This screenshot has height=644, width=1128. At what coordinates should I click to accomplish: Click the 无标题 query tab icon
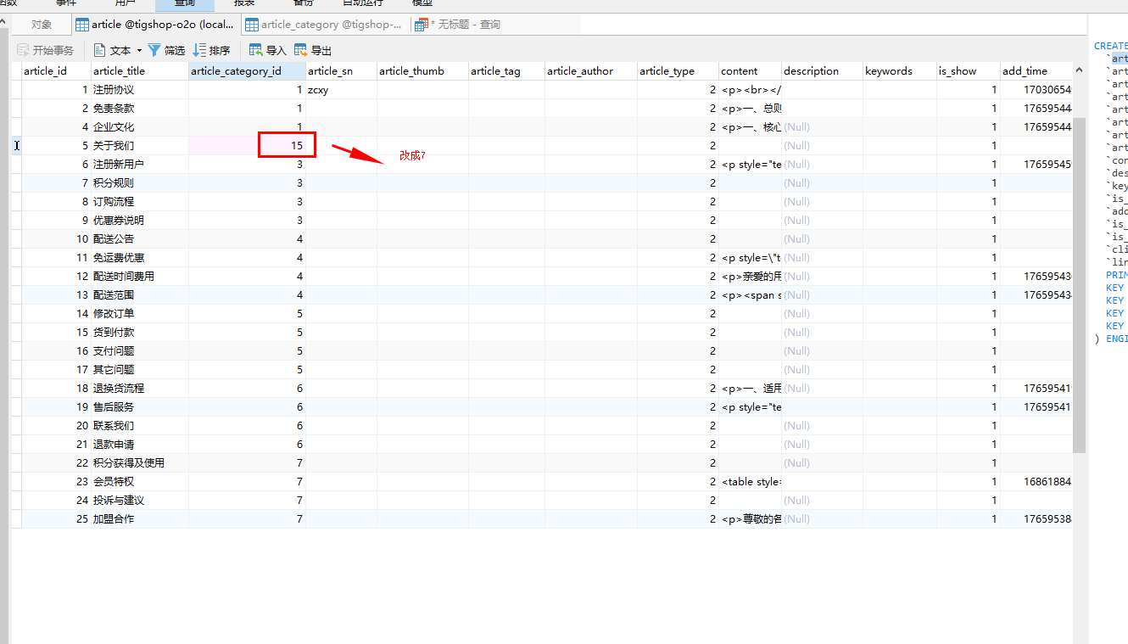tap(421, 25)
